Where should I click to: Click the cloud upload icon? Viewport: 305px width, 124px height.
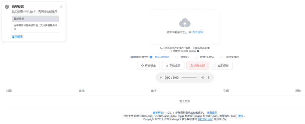point(185,23)
